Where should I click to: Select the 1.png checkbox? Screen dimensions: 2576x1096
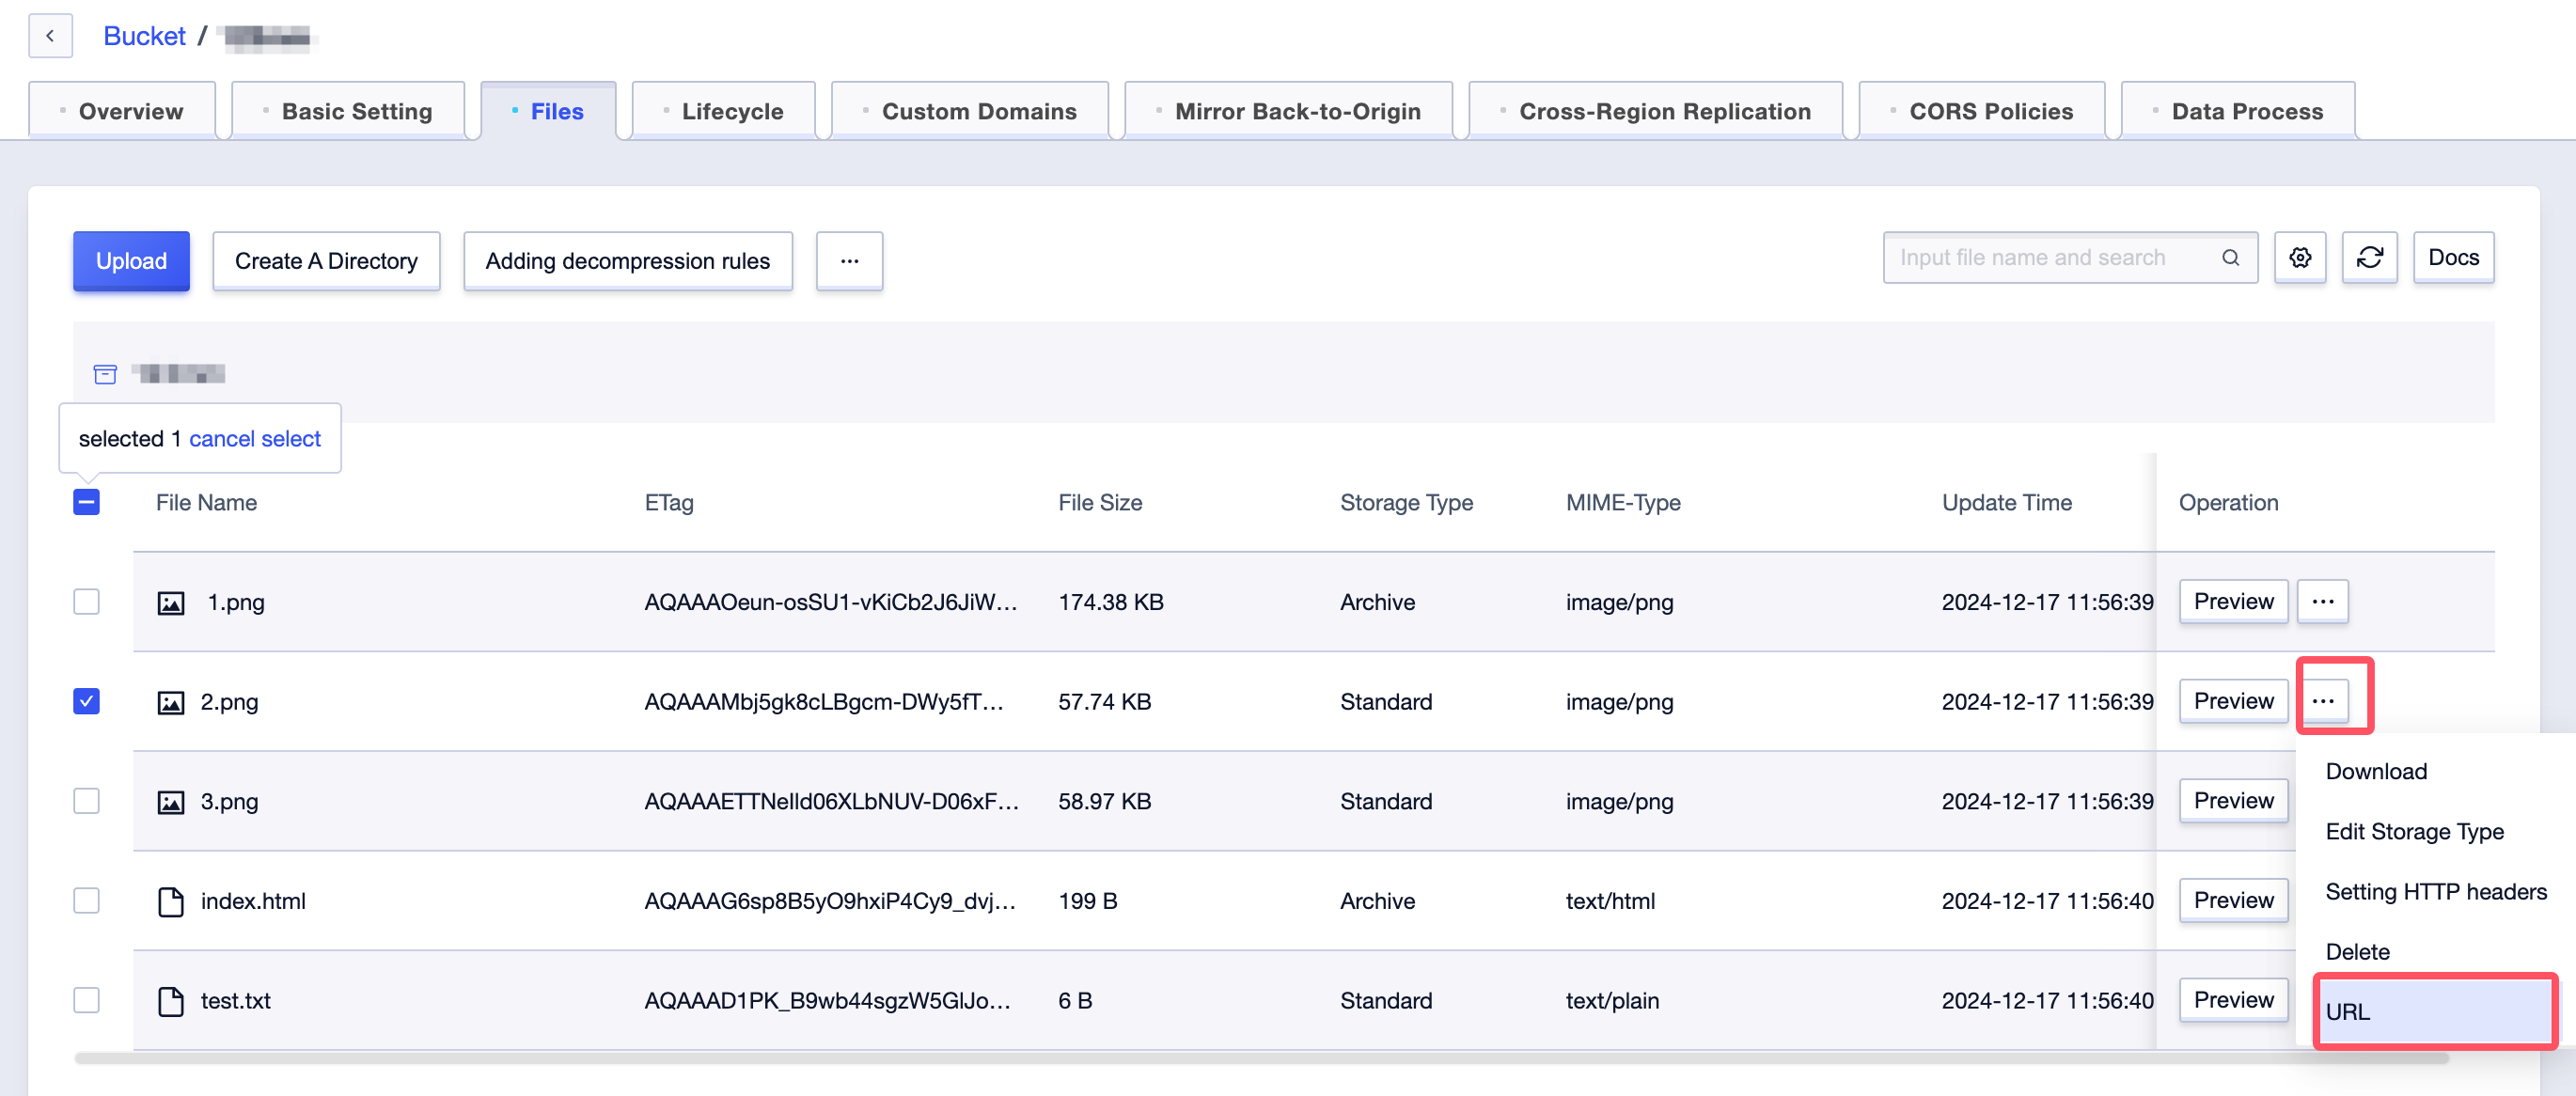87,602
